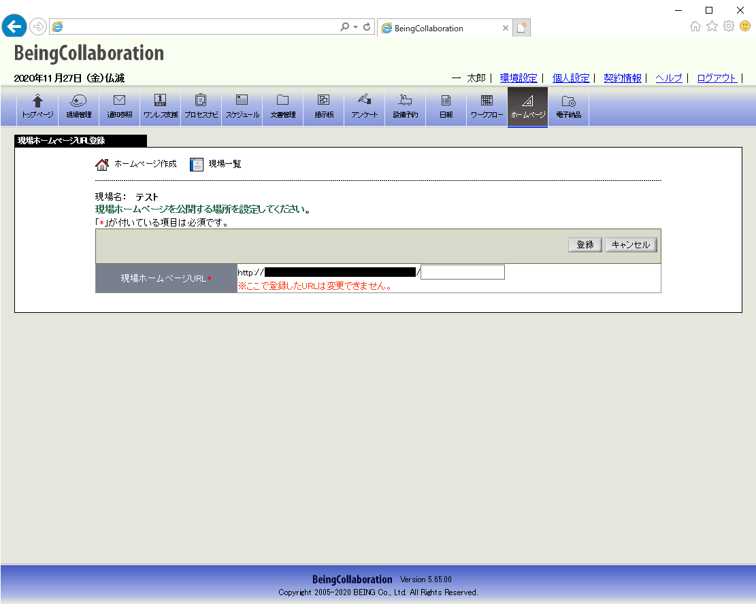Open a new browser tab
Viewport: 756px width, 604px height.
[522, 28]
